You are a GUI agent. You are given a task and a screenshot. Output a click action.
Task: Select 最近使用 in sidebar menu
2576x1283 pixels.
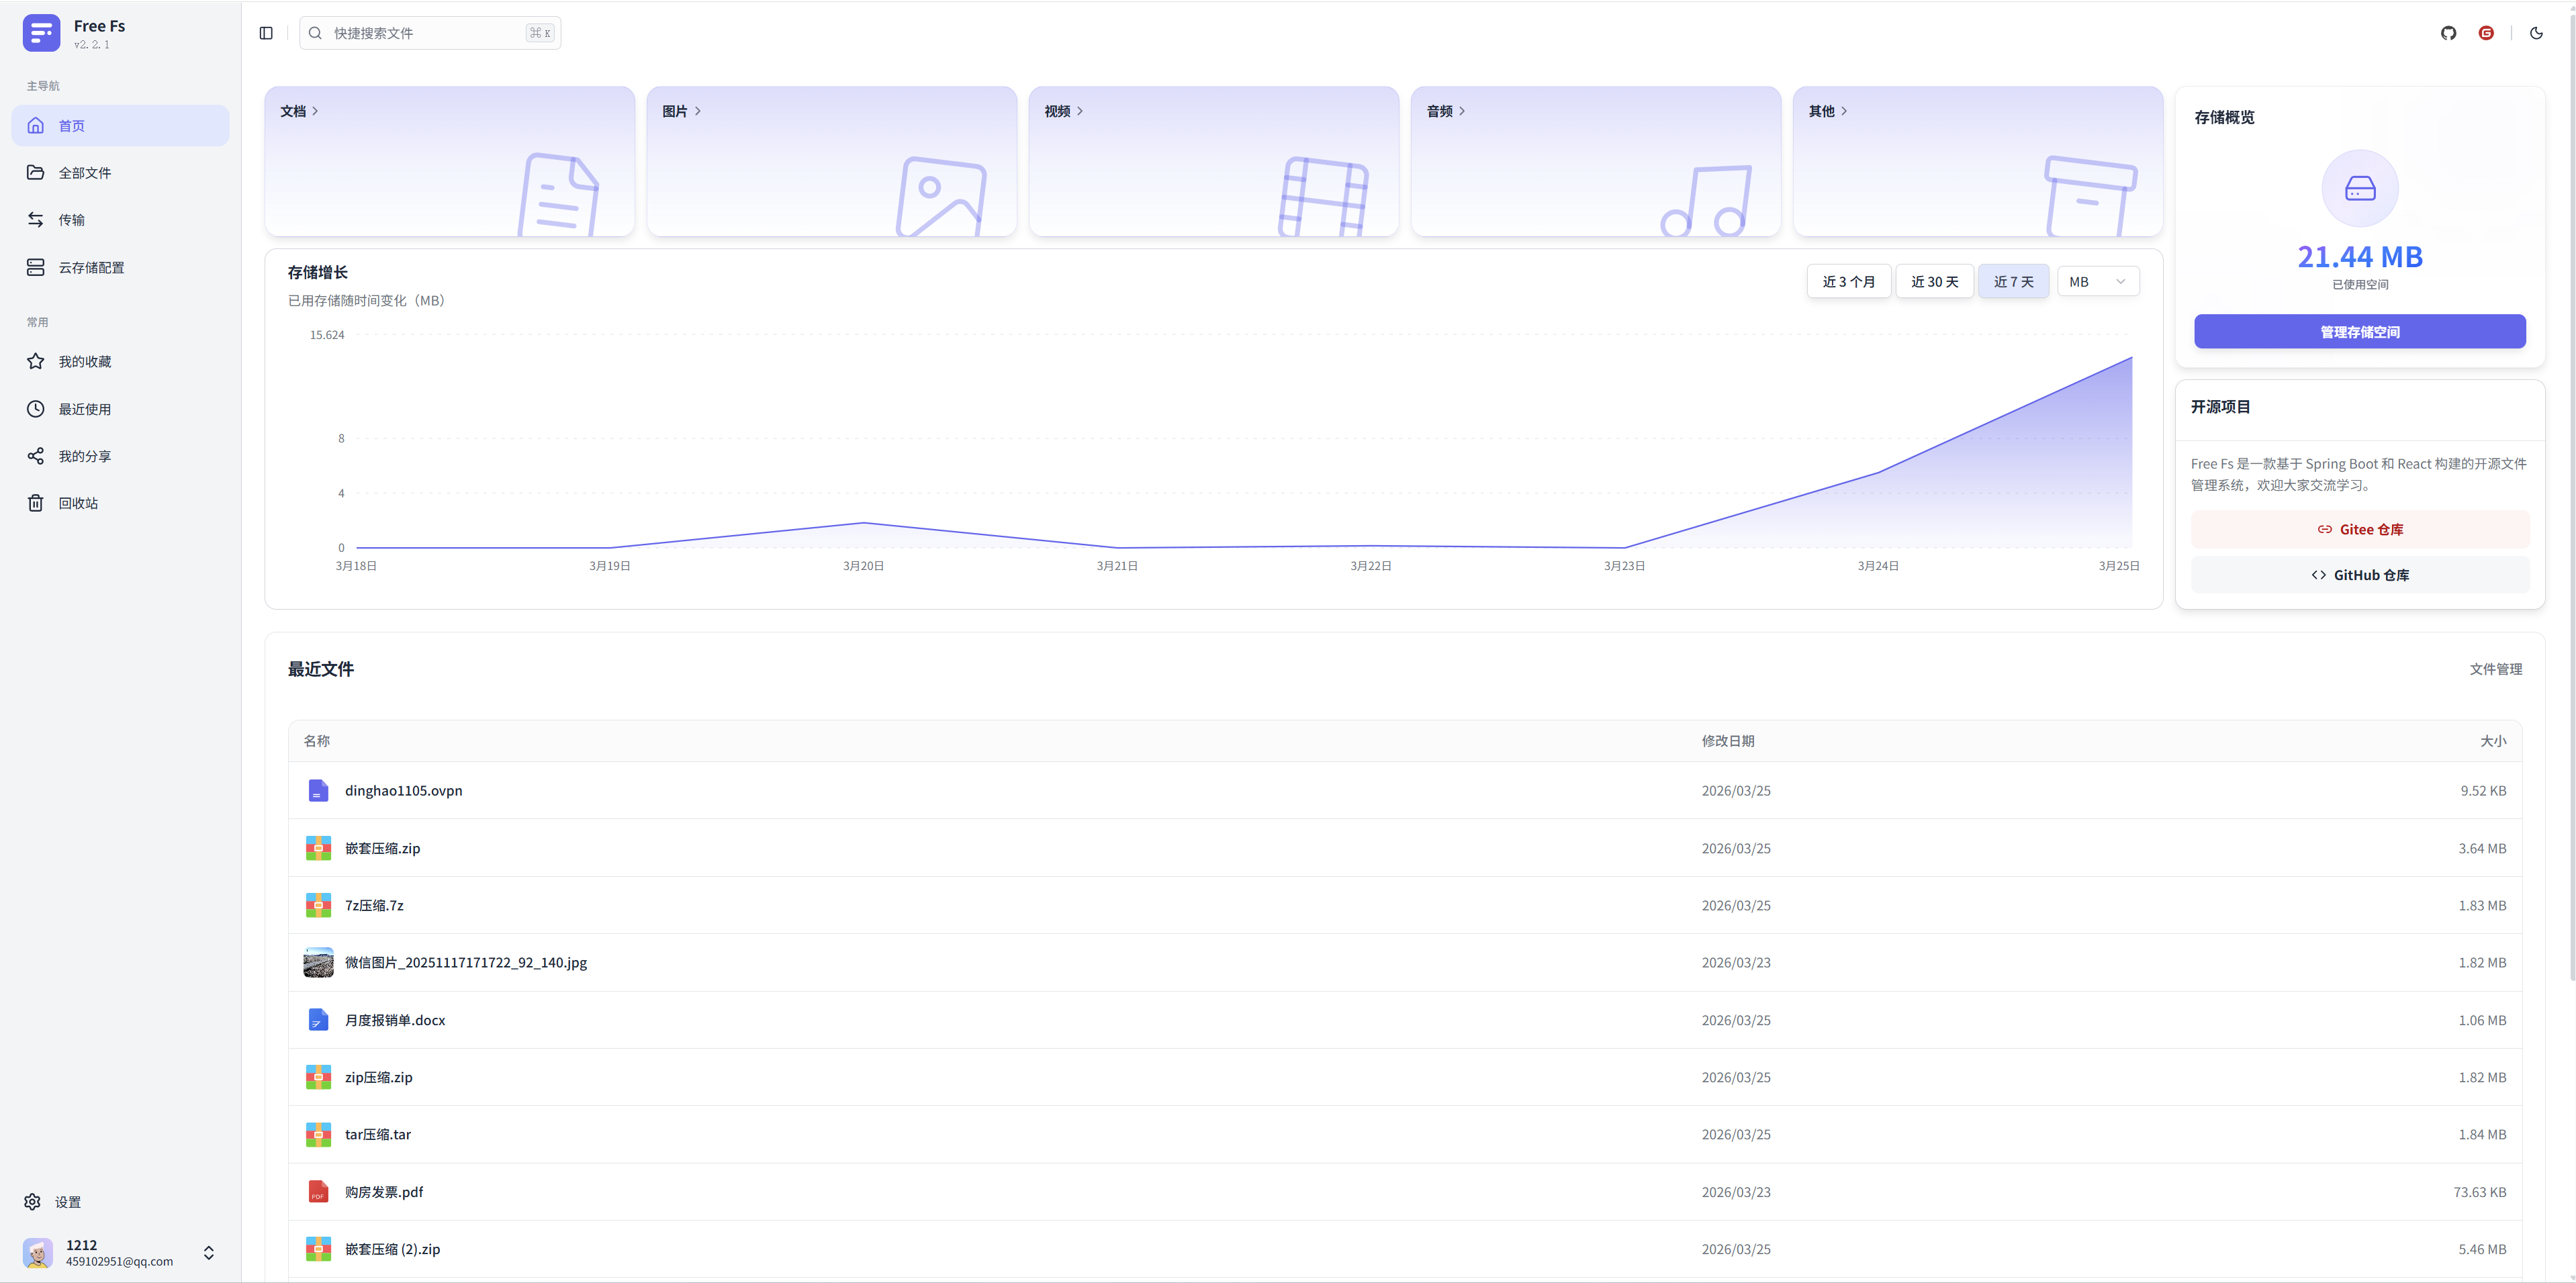(84, 409)
